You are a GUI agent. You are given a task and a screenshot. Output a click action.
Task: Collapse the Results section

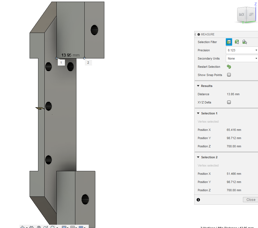click(198, 86)
